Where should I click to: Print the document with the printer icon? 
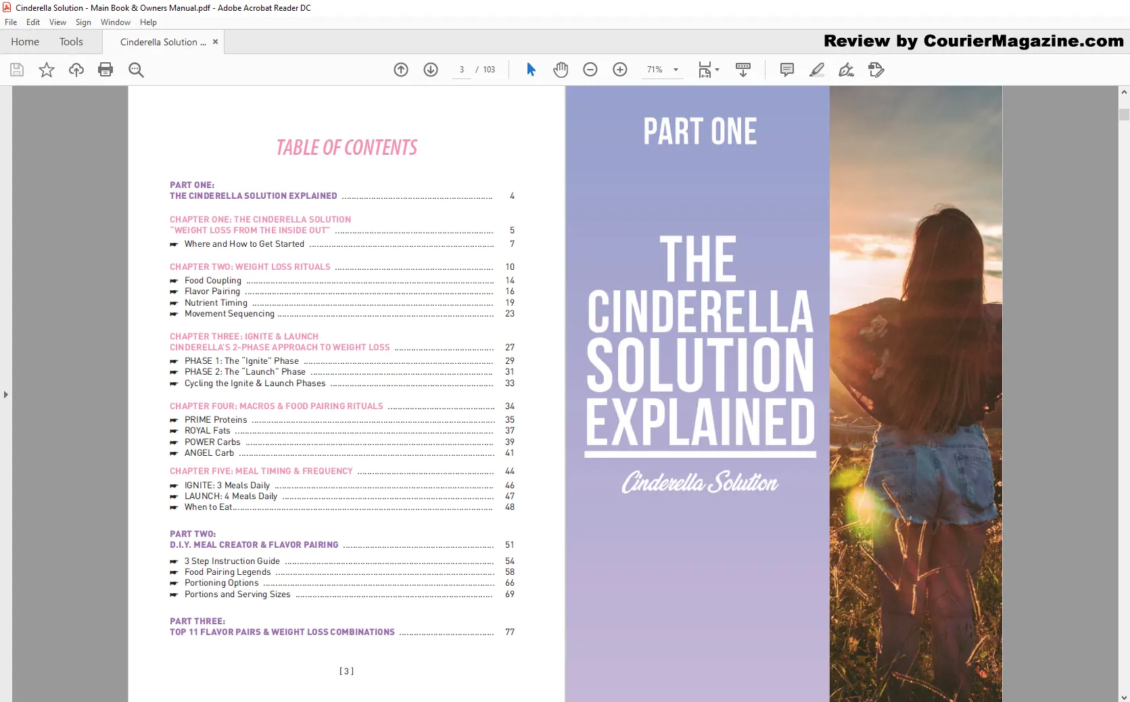pyautogui.click(x=105, y=70)
